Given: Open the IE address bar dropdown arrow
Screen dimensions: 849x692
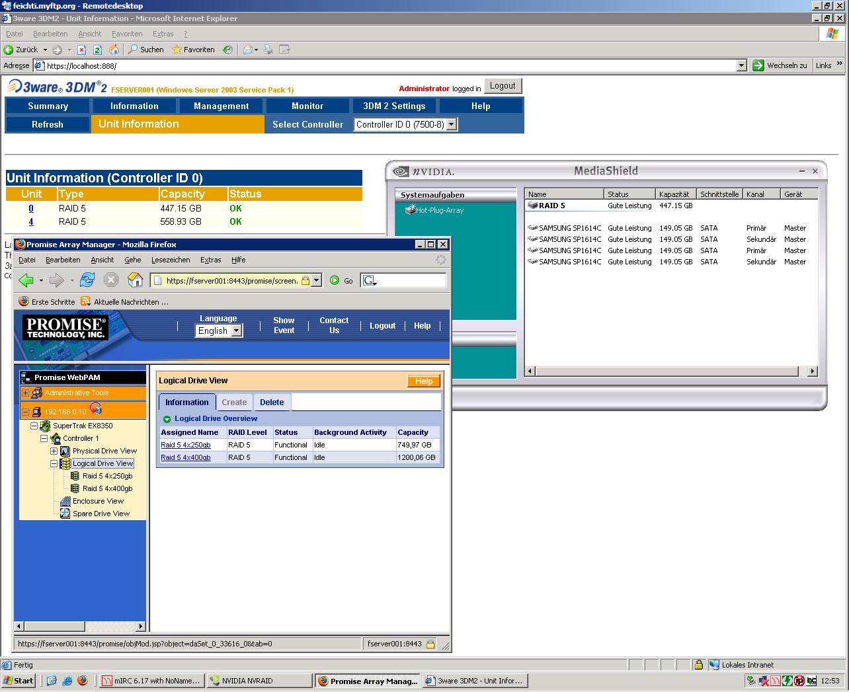Looking at the screenshot, I should 741,65.
